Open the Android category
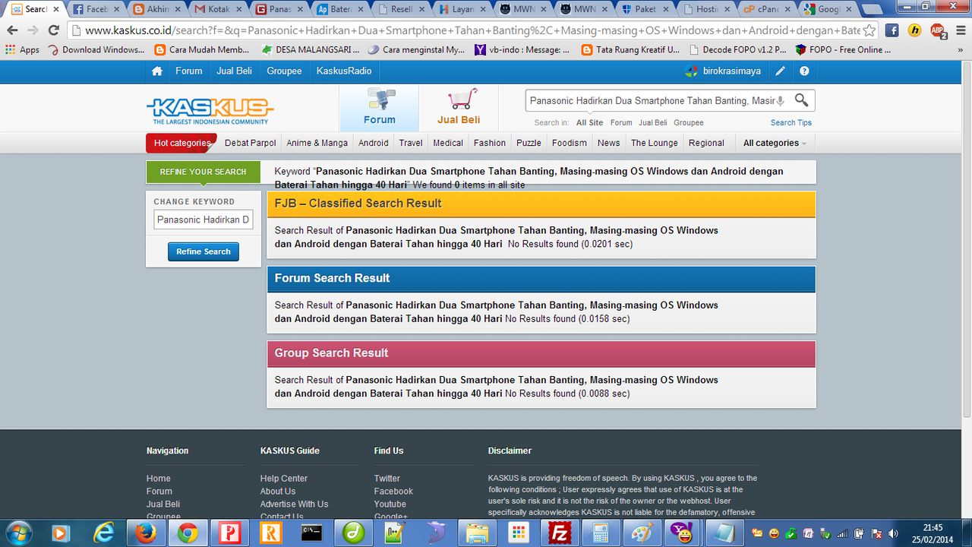 tap(374, 143)
